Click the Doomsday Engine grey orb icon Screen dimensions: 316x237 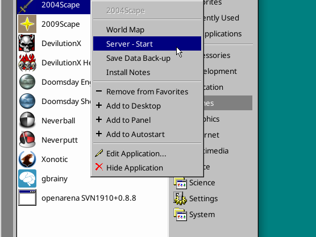pyautogui.click(x=27, y=82)
